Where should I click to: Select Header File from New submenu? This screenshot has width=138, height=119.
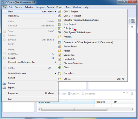pos(92,59)
